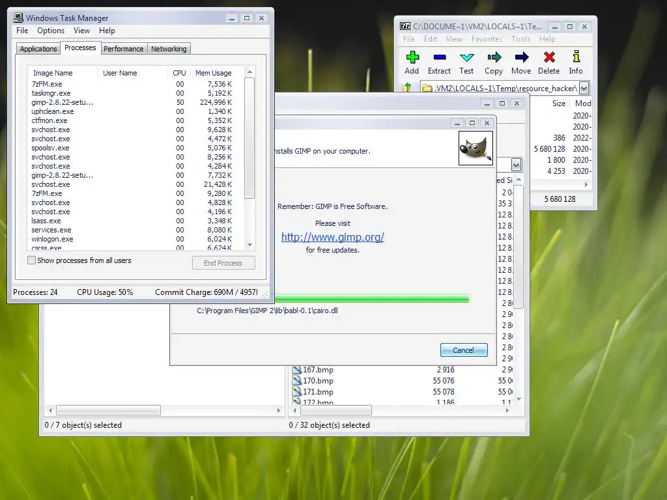This screenshot has height=500, width=667.
Task: Click the 5 680 128 size value in 7-Zip list
Action: coord(550,149)
